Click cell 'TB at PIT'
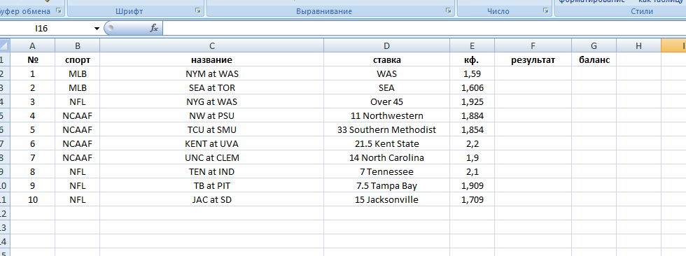This screenshot has width=686, height=256. pyautogui.click(x=211, y=185)
